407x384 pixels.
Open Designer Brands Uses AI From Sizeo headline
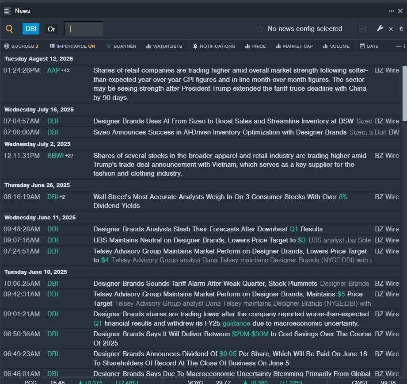(224, 121)
